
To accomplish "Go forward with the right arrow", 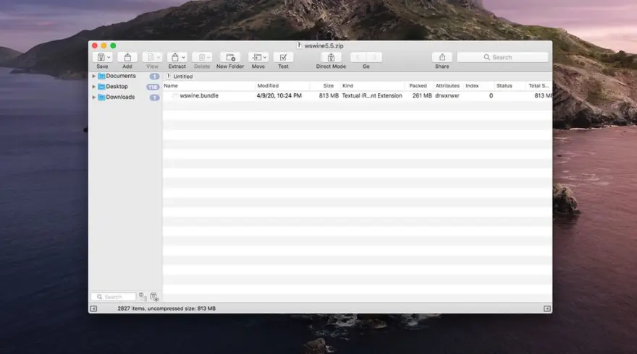I will point(374,57).
